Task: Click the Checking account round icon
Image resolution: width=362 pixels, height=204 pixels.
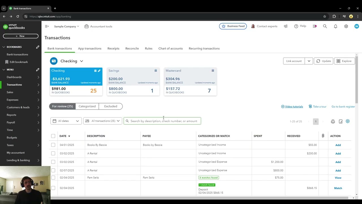Action: (54, 61)
